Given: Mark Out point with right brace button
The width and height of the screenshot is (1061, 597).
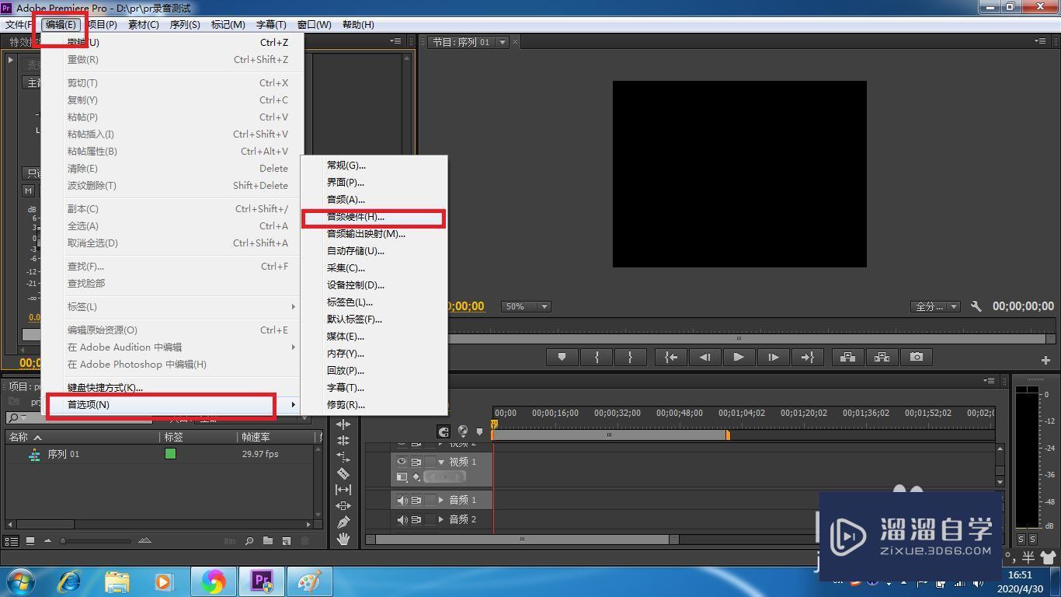Looking at the screenshot, I should [x=630, y=357].
